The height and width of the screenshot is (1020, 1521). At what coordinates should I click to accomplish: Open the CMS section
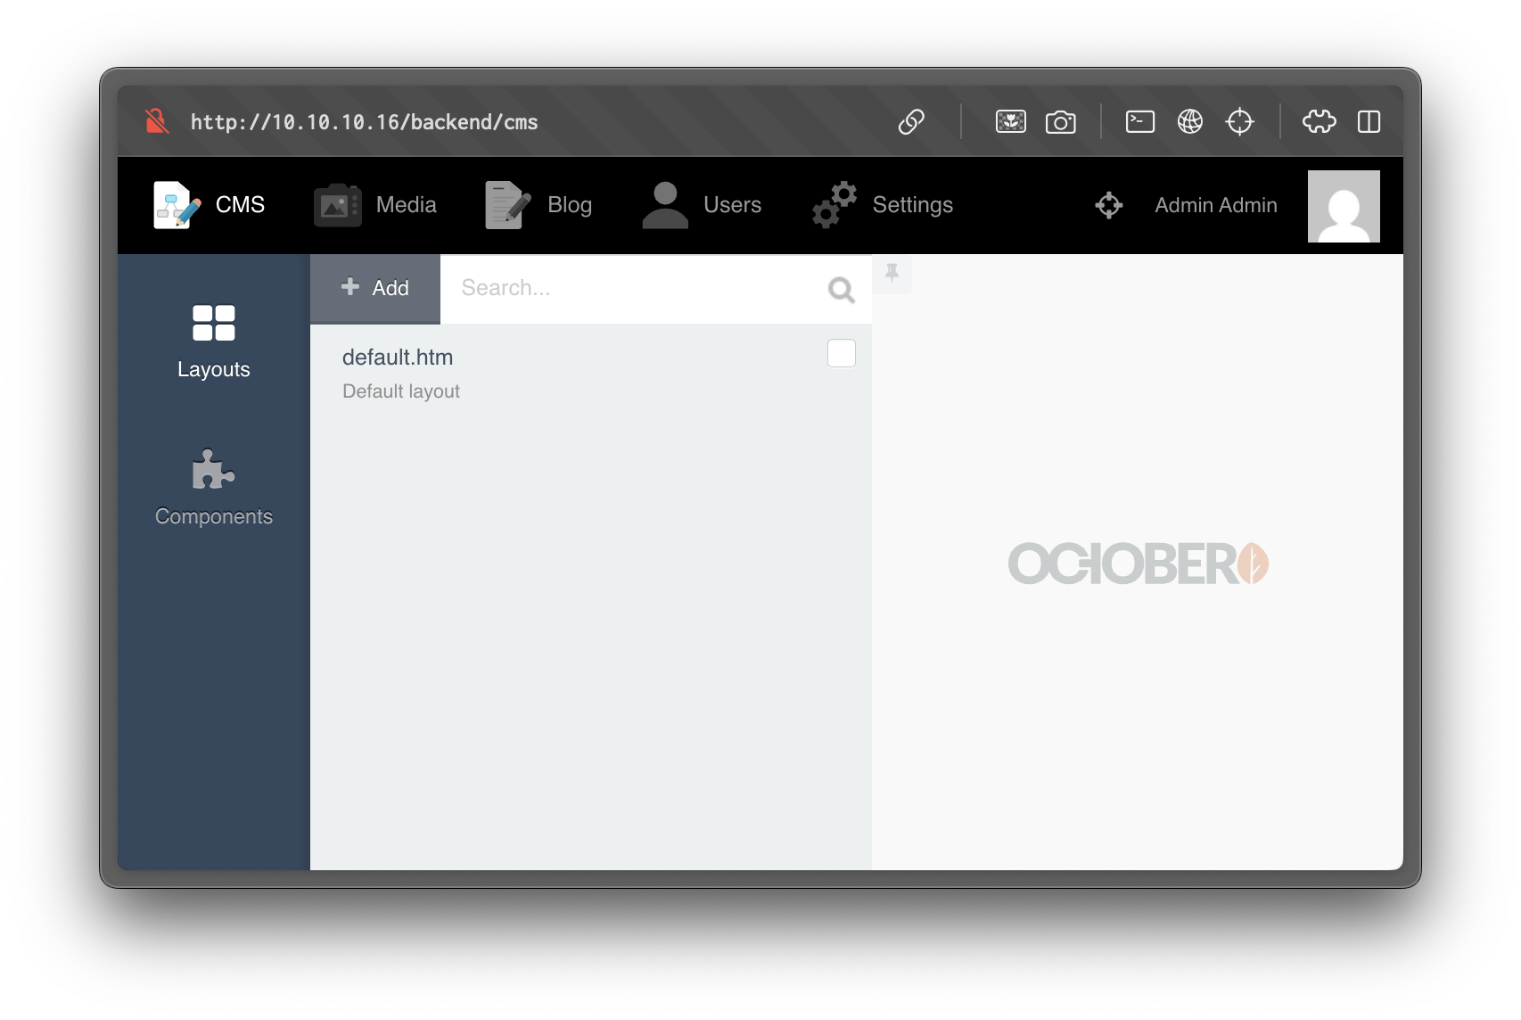(x=209, y=205)
